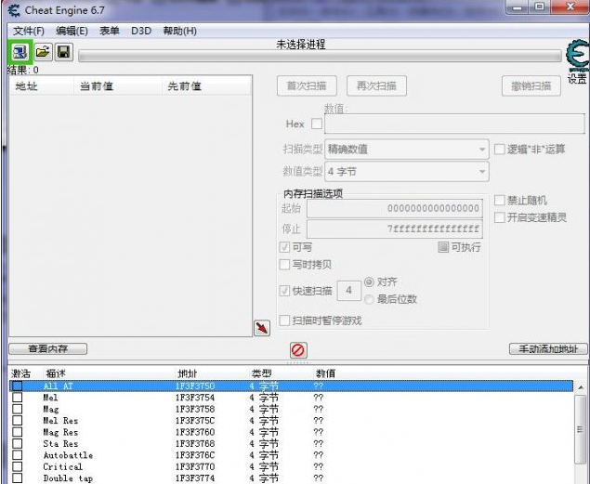Click the 手动添加地址 button
590x484 pixels.
pyautogui.click(x=548, y=348)
